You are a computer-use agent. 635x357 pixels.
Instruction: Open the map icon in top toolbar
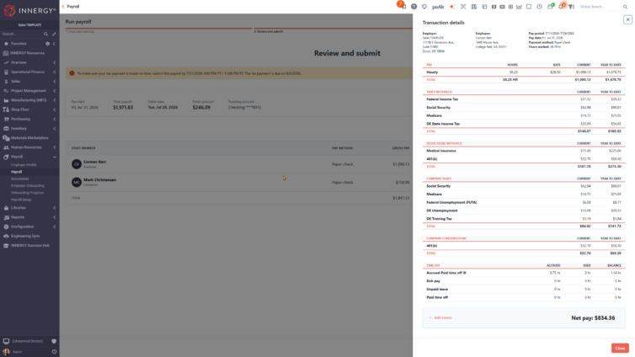tap(494, 7)
